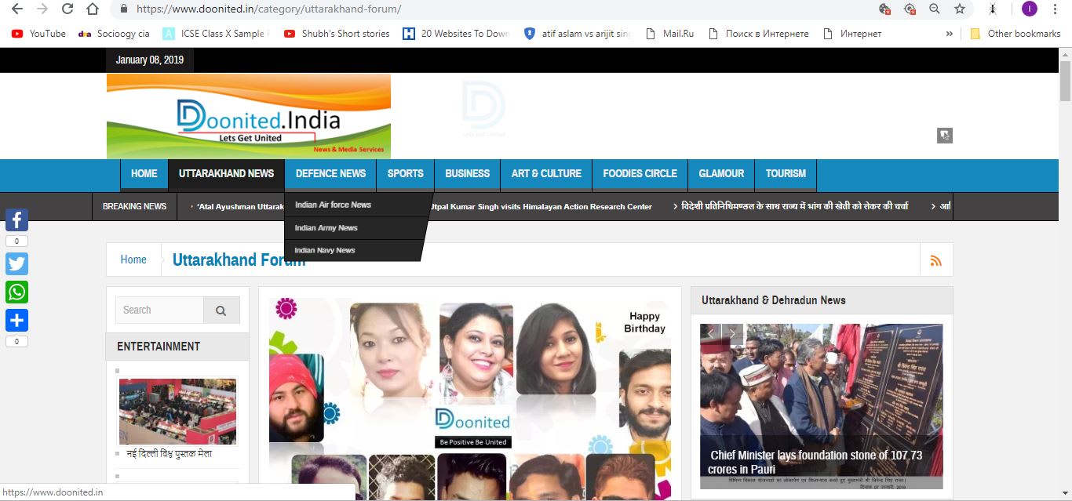1072x501 pixels.
Task: Open the browser home page icon
Action: tap(93, 9)
